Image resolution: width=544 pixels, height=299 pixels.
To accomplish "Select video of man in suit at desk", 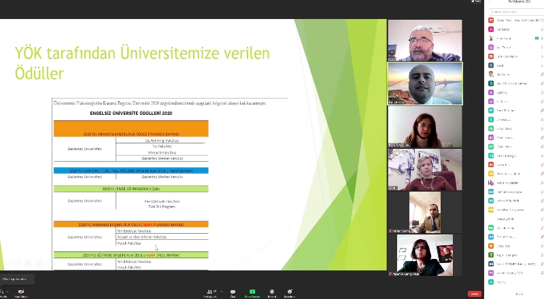I will tap(425, 212).
